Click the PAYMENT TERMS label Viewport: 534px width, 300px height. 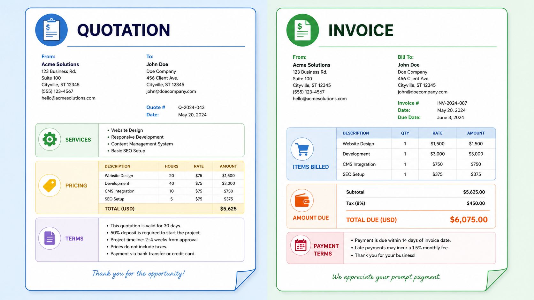point(326,250)
